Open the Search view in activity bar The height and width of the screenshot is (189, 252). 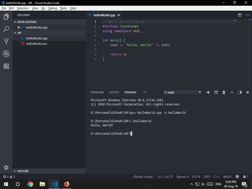pyautogui.click(x=6, y=29)
